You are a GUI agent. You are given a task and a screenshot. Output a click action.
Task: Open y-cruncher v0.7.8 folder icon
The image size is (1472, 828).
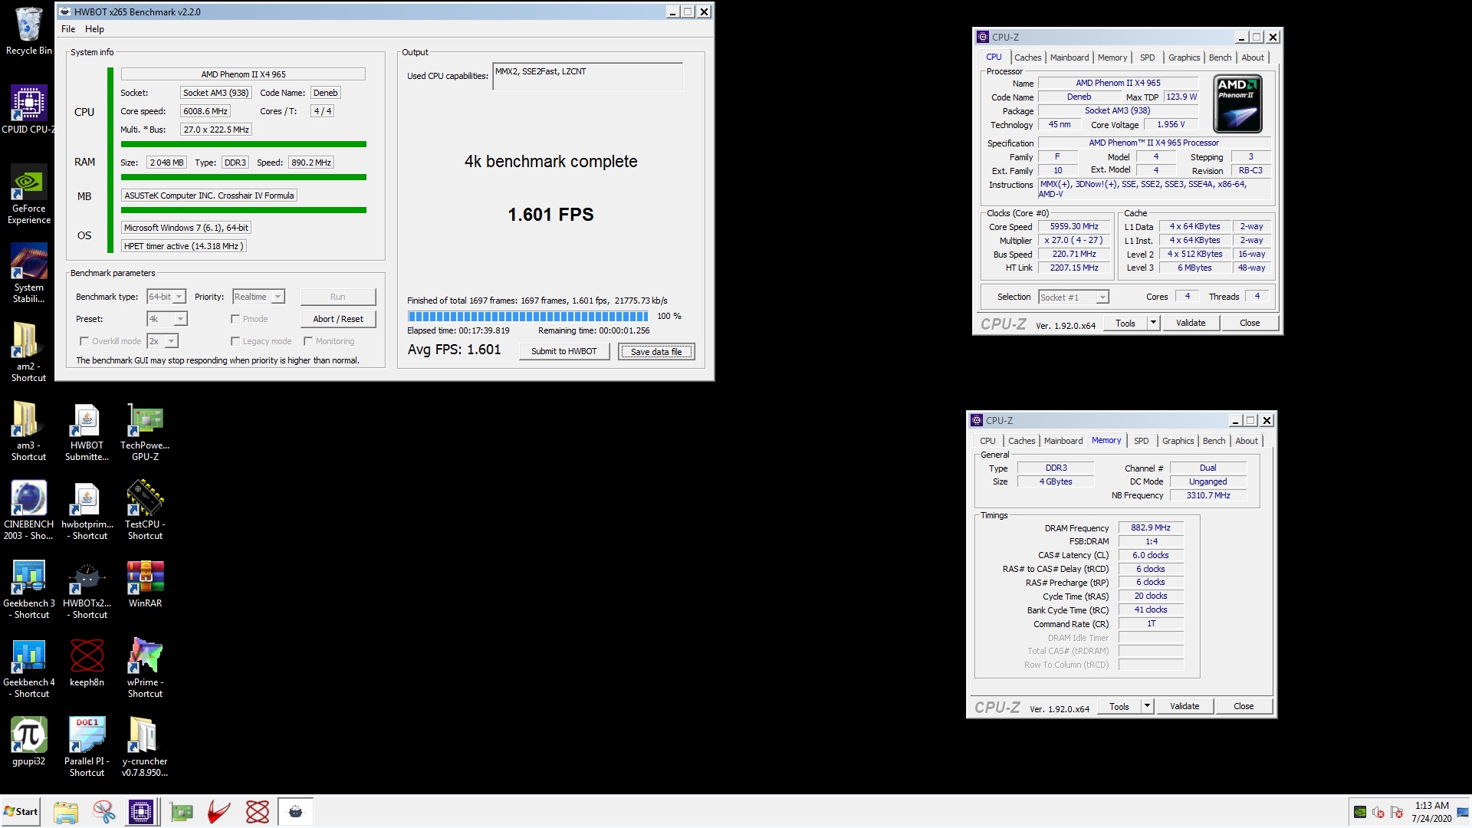point(145,747)
